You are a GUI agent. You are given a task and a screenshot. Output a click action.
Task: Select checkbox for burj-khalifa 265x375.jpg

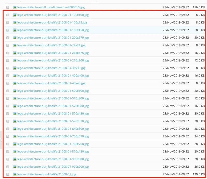8,53
